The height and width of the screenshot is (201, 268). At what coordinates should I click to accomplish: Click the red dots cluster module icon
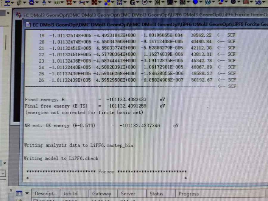point(69,3)
